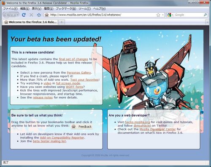This screenshot has width=211, height=167.
Task: Click the search magnifier icon
Action: pos(205,15)
